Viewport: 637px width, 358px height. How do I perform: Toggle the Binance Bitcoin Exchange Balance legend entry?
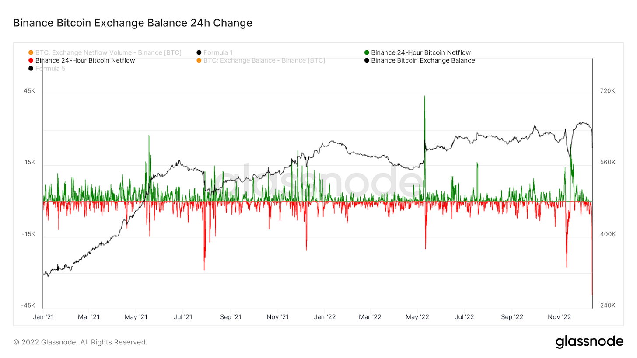click(420, 60)
